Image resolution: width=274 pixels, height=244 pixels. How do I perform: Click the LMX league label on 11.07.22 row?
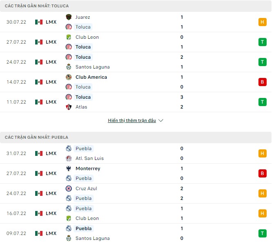[51, 102]
